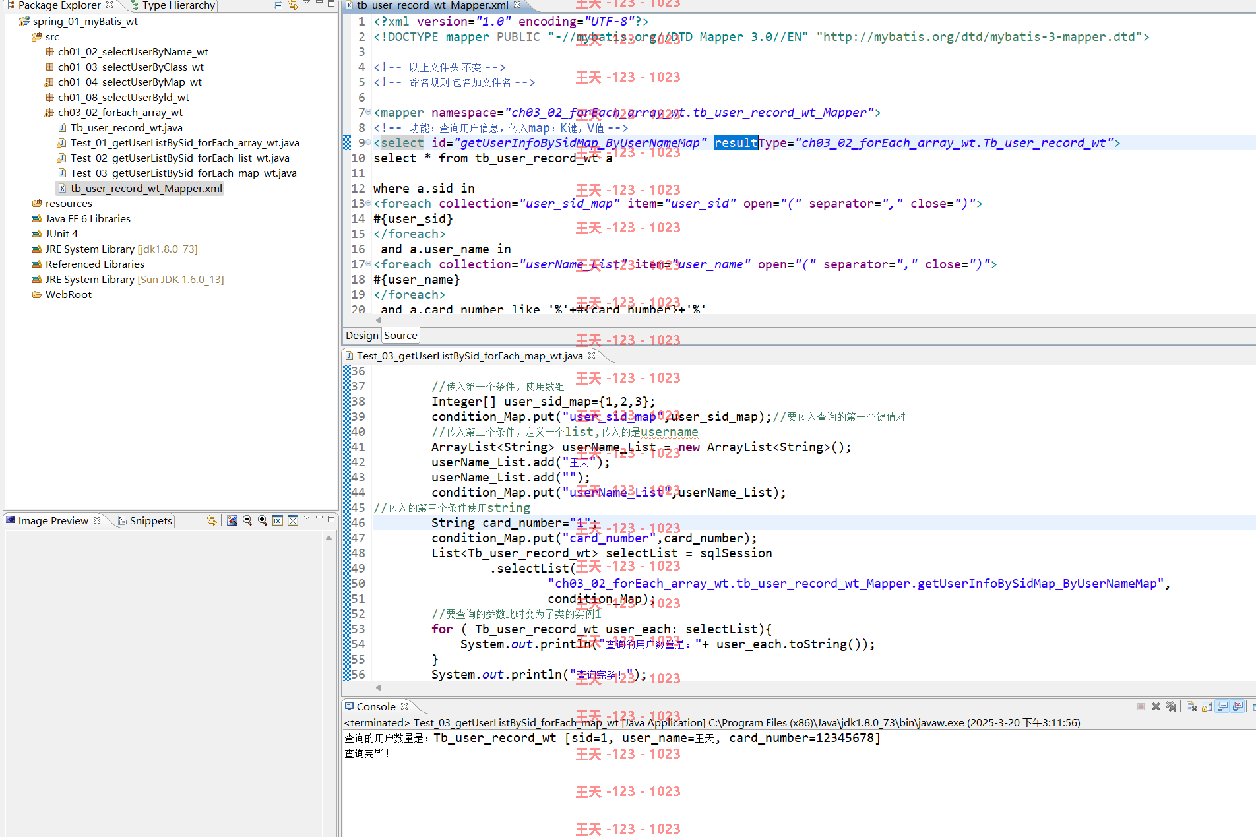
Task: Remove all terminated launches in Console
Action: [x=1171, y=706]
